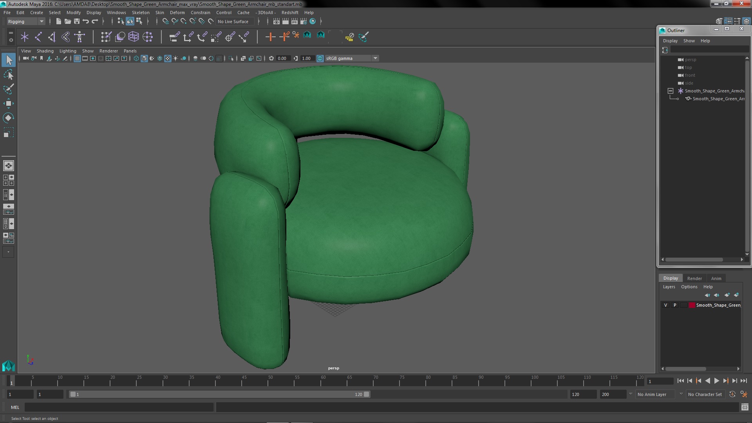Click the Outliner search field
The height and width of the screenshot is (423, 752).
coord(709,49)
